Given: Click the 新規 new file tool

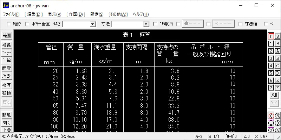Looking at the screenshot, I should point(7,115).
